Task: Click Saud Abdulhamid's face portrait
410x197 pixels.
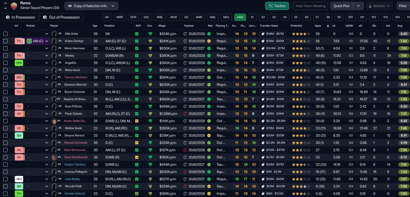Action: [x=54, y=157]
